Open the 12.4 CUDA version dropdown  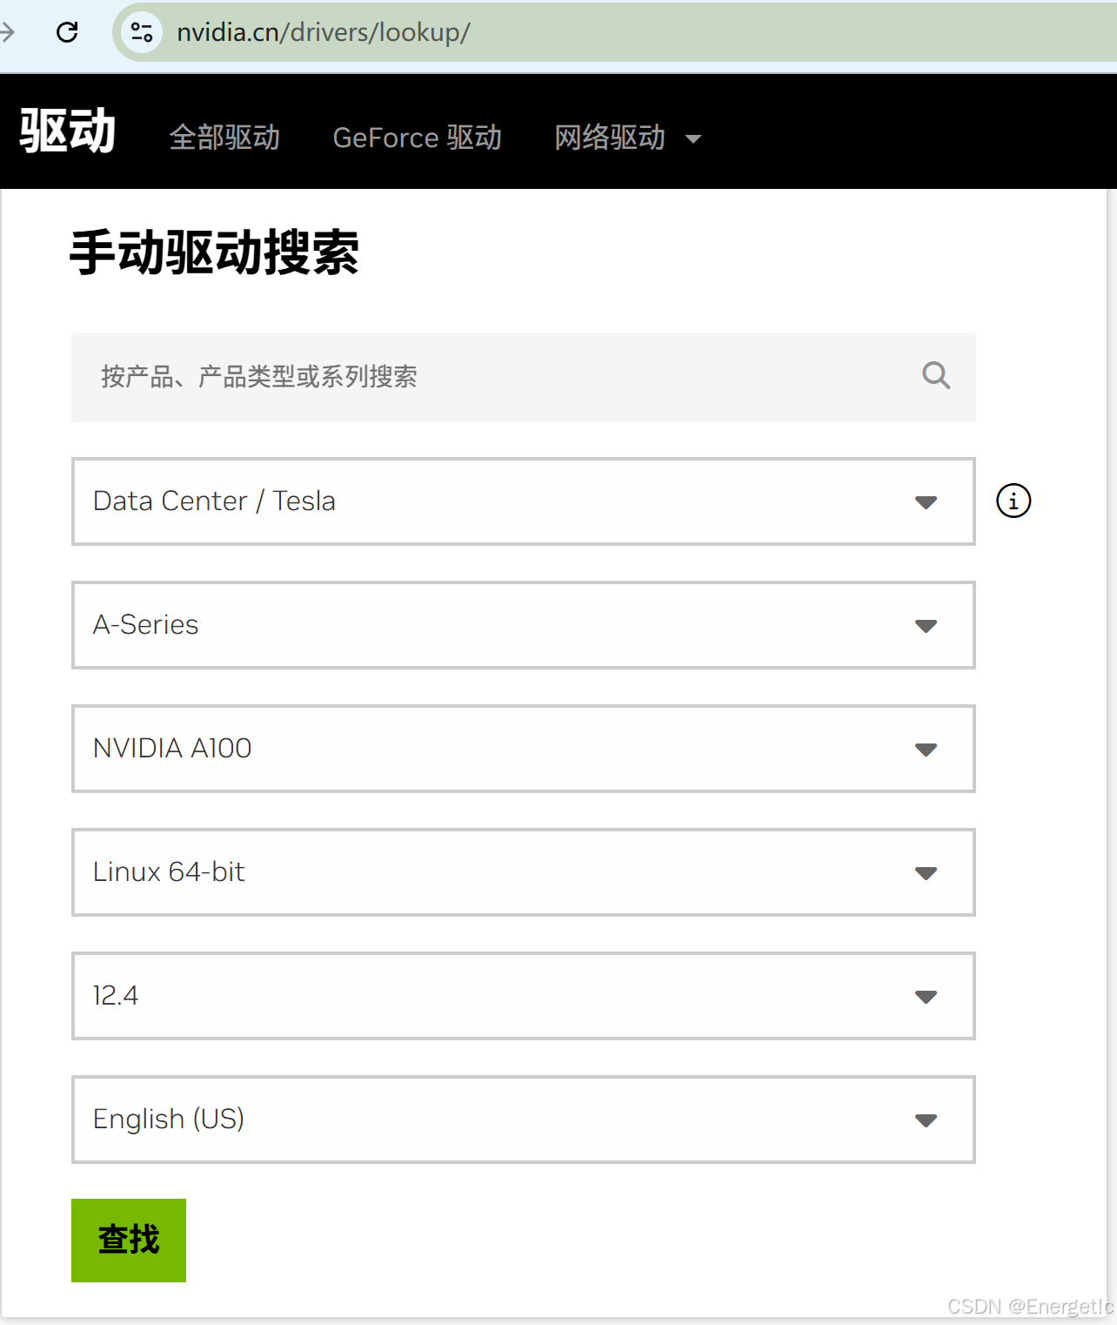[524, 996]
